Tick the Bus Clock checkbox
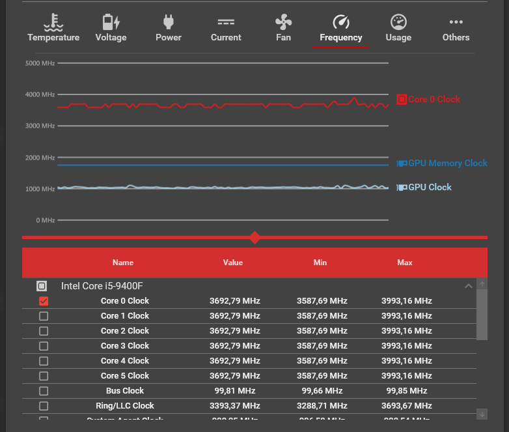 (44, 391)
